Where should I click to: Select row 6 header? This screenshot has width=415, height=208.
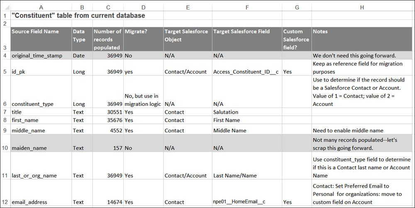click(x=5, y=92)
